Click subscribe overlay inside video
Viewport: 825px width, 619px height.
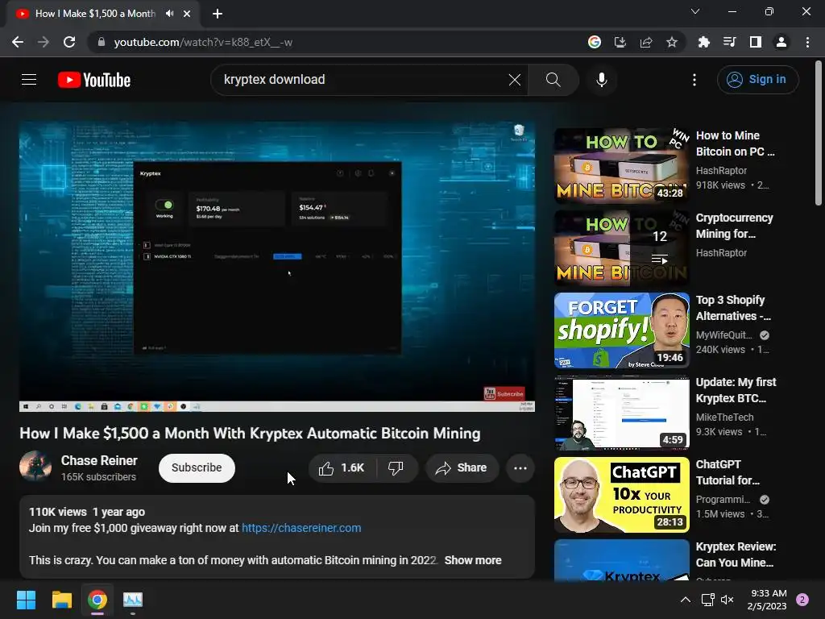pyautogui.click(x=504, y=393)
